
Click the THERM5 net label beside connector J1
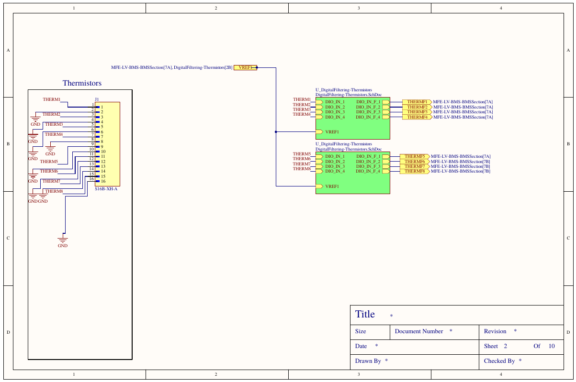(49, 162)
